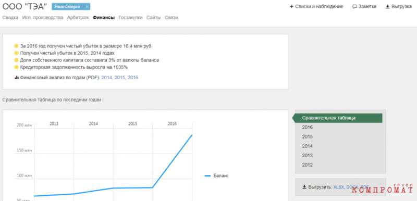Download the XLSX export
417x201 pixels.
[338, 187]
